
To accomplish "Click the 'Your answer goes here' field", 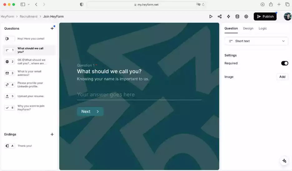I will coord(139,95).
